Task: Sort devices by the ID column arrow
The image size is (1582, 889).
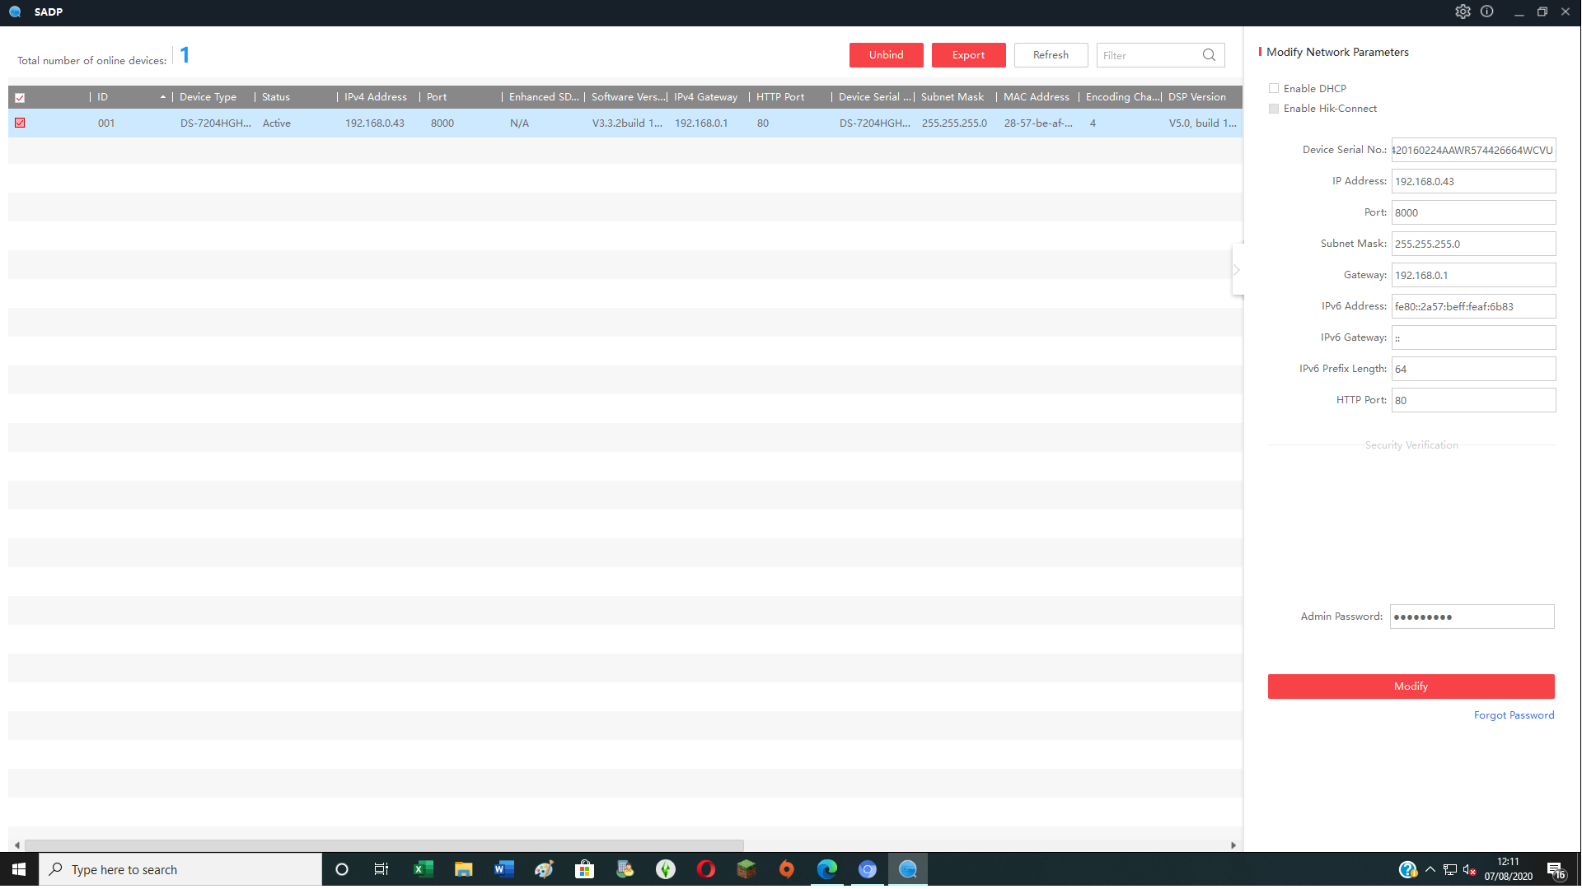Action: (x=163, y=97)
